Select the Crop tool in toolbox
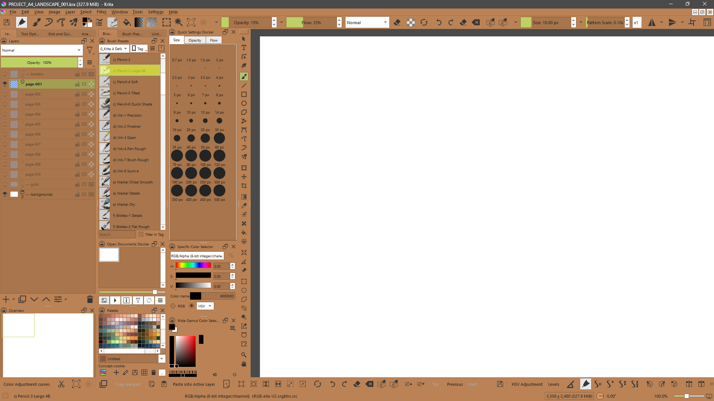 point(244,186)
